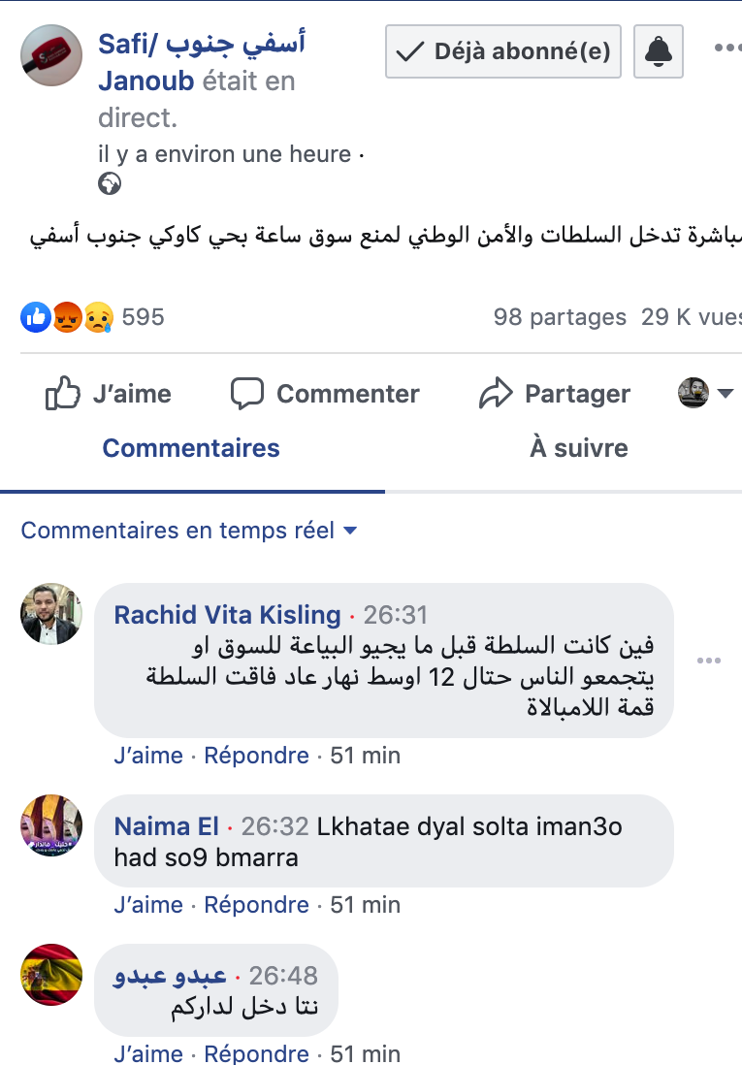Click J'aime under Rachid Vita Kisling's comment
This screenshot has width=742, height=1065.
(147, 756)
